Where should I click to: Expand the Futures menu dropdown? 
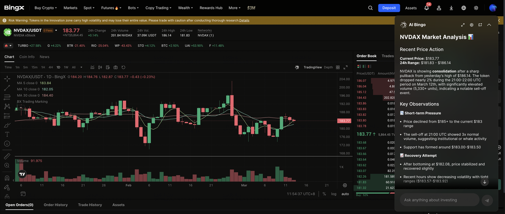point(111,8)
